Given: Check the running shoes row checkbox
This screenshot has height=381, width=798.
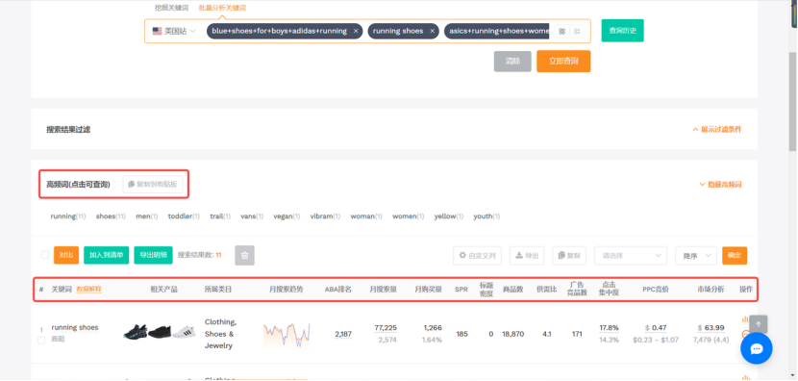Looking at the screenshot, I should [x=41, y=341].
